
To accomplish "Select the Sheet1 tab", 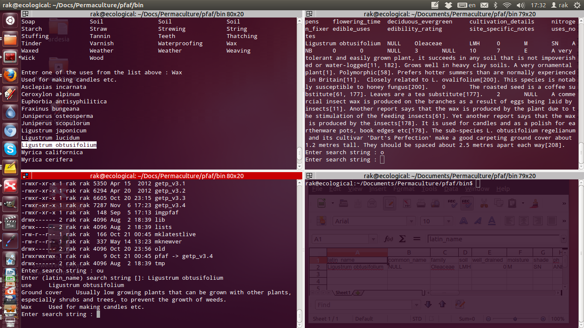I will [x=342, y=293].
